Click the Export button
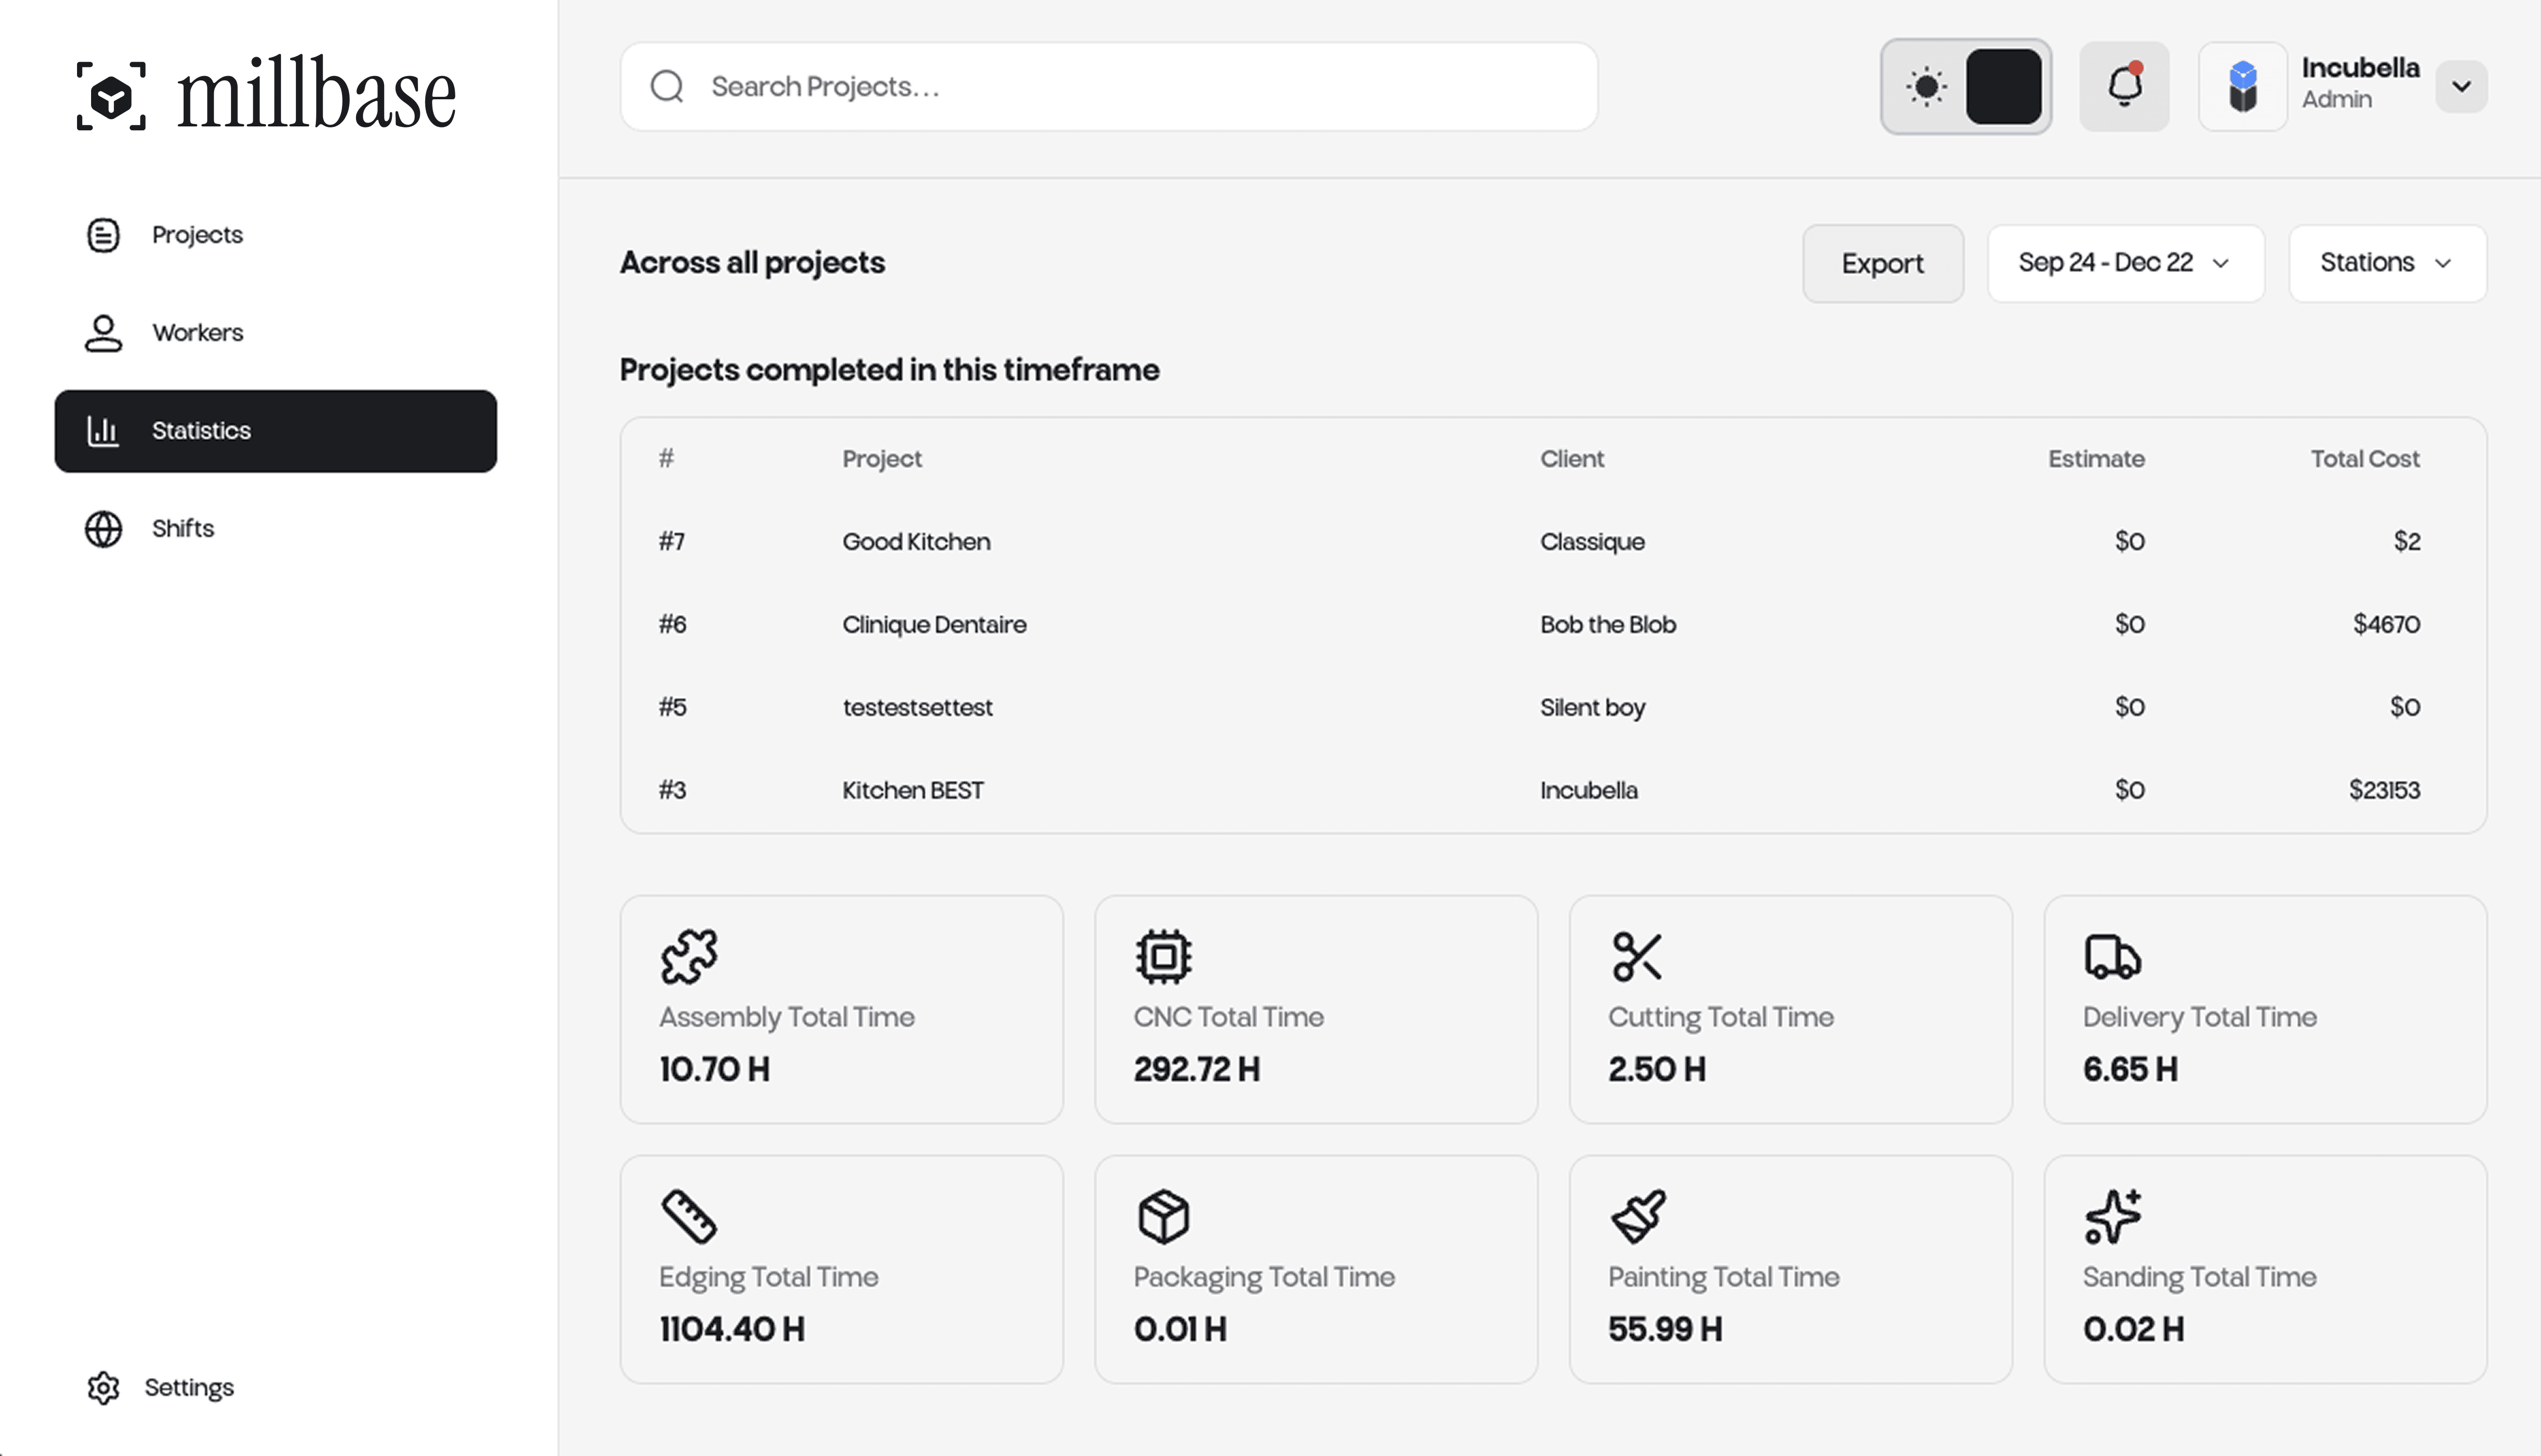The width and height of the screenshot is (2541, 1456). (x=1882, y=263)
